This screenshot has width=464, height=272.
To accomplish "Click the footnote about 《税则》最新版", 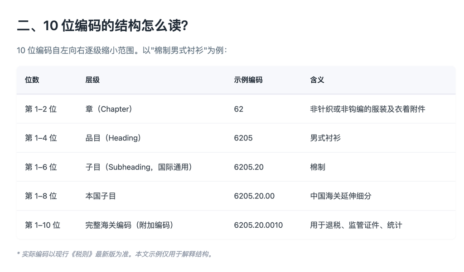I will pos(115,254).
